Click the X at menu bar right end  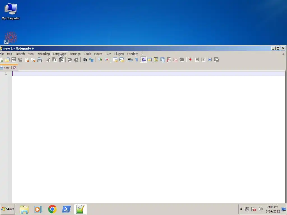point(283,54)
